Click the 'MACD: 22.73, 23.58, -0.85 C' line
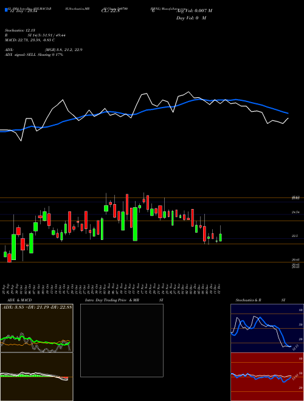 (x=30, y=40)
